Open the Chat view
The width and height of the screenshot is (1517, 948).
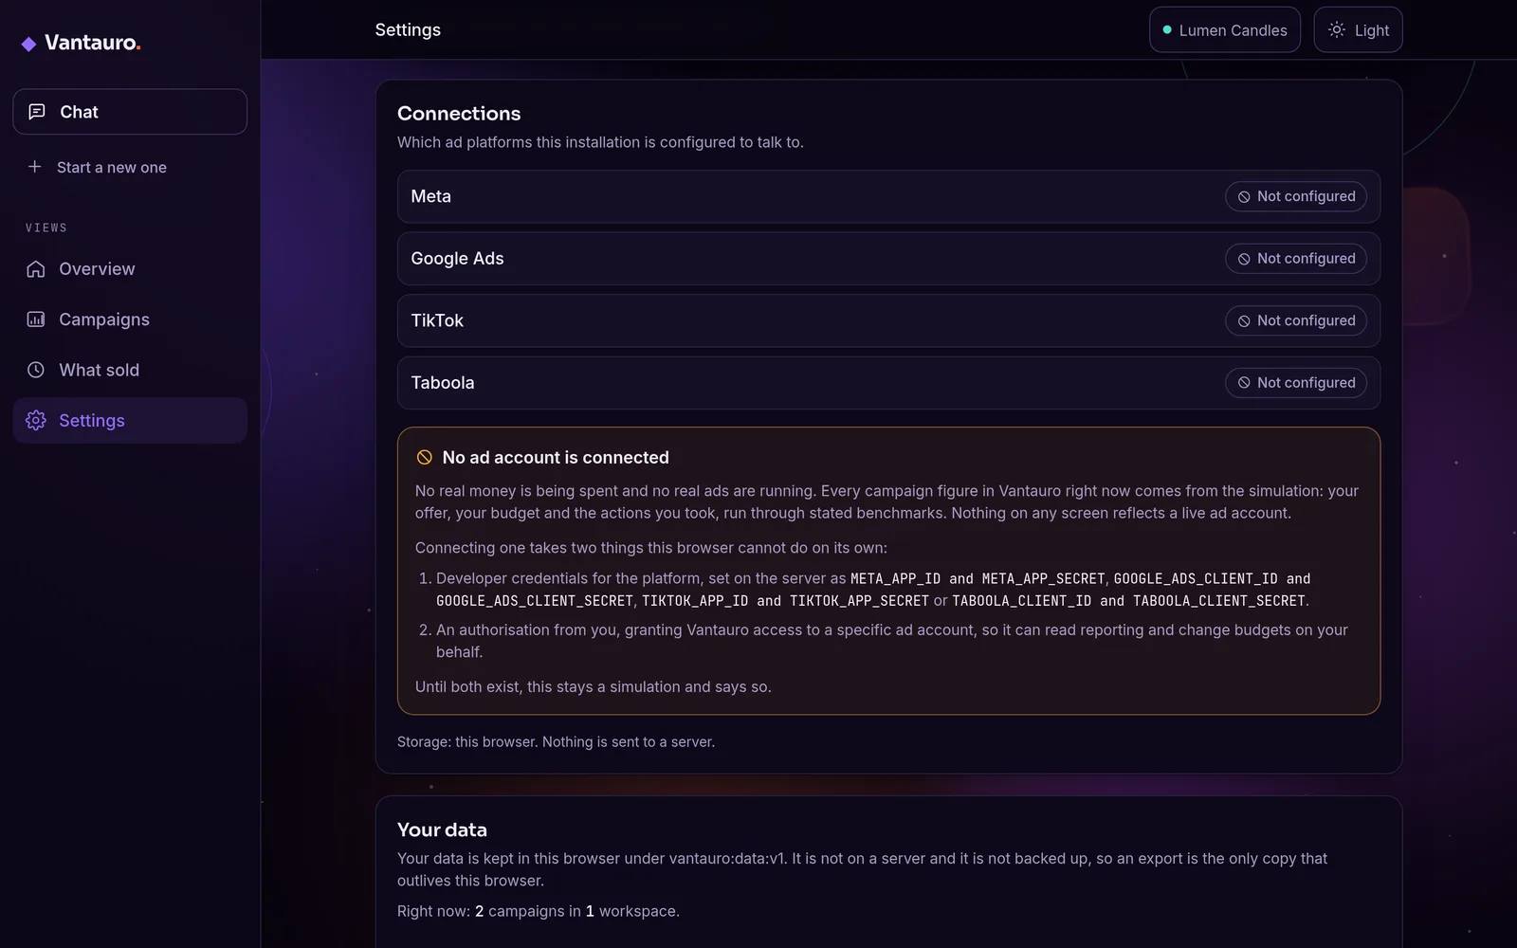(x=130, y=112)
